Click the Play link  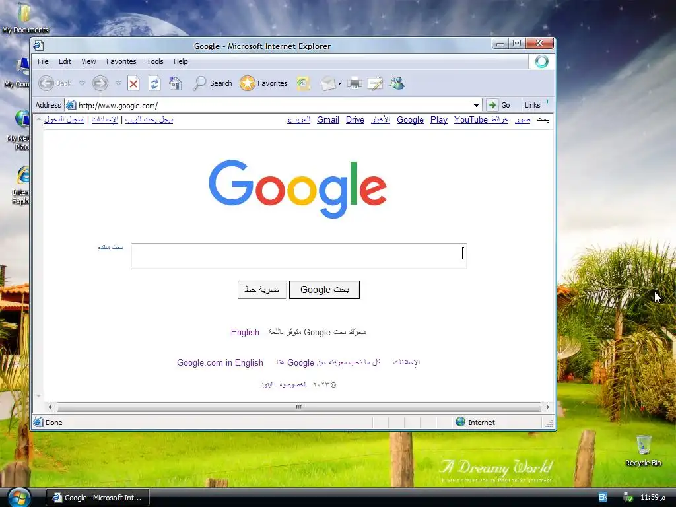(439, 120)
